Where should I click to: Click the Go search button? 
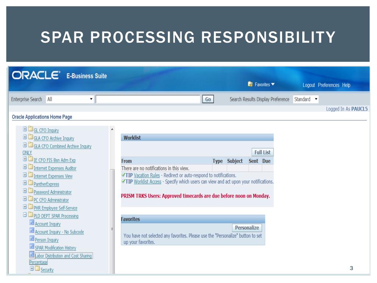208,99
